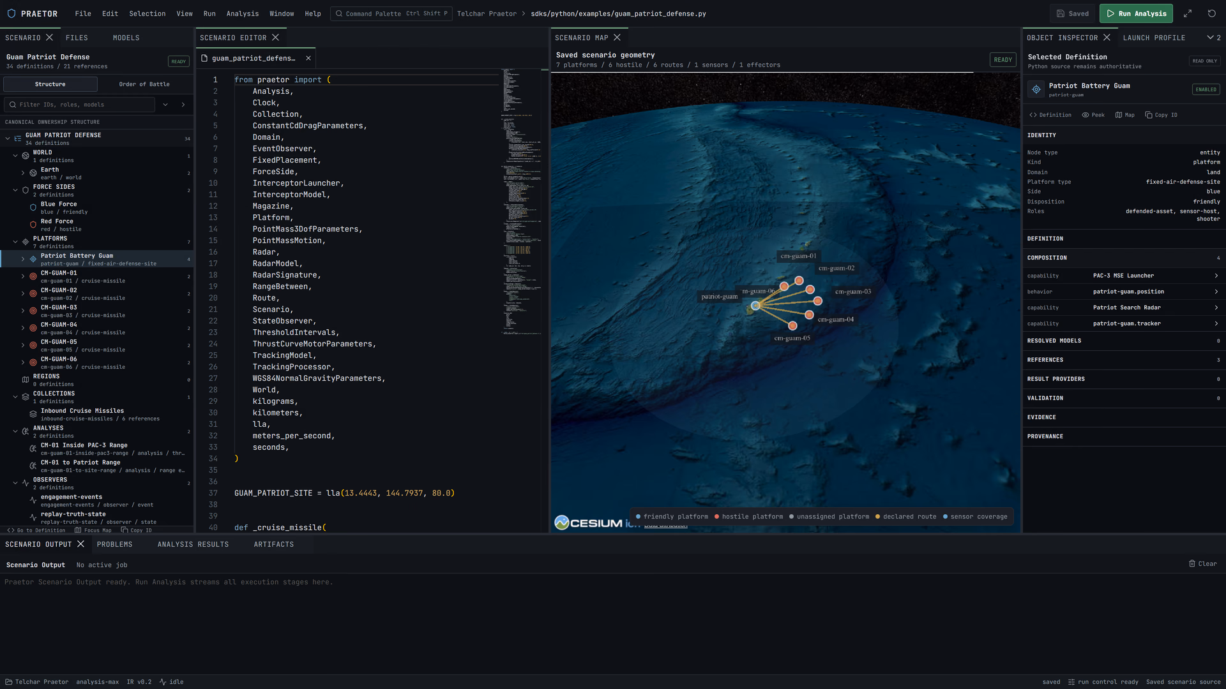Collapse the FORCE SIDES tree group
Viewport: 1226px width, 689px height.
[15, 190]
